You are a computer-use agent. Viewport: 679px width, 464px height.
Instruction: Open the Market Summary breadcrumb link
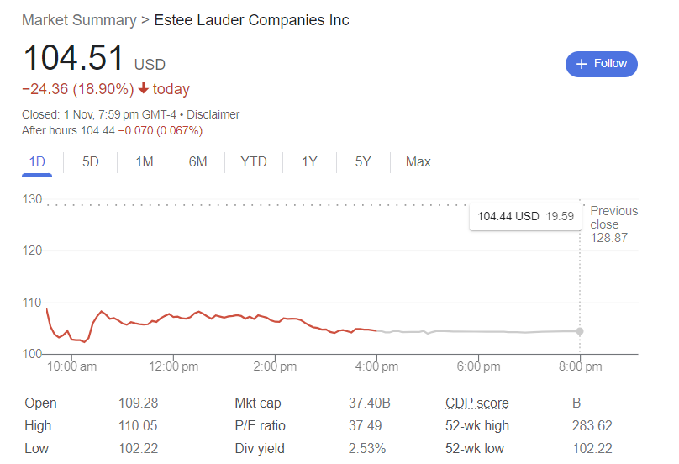79,20
